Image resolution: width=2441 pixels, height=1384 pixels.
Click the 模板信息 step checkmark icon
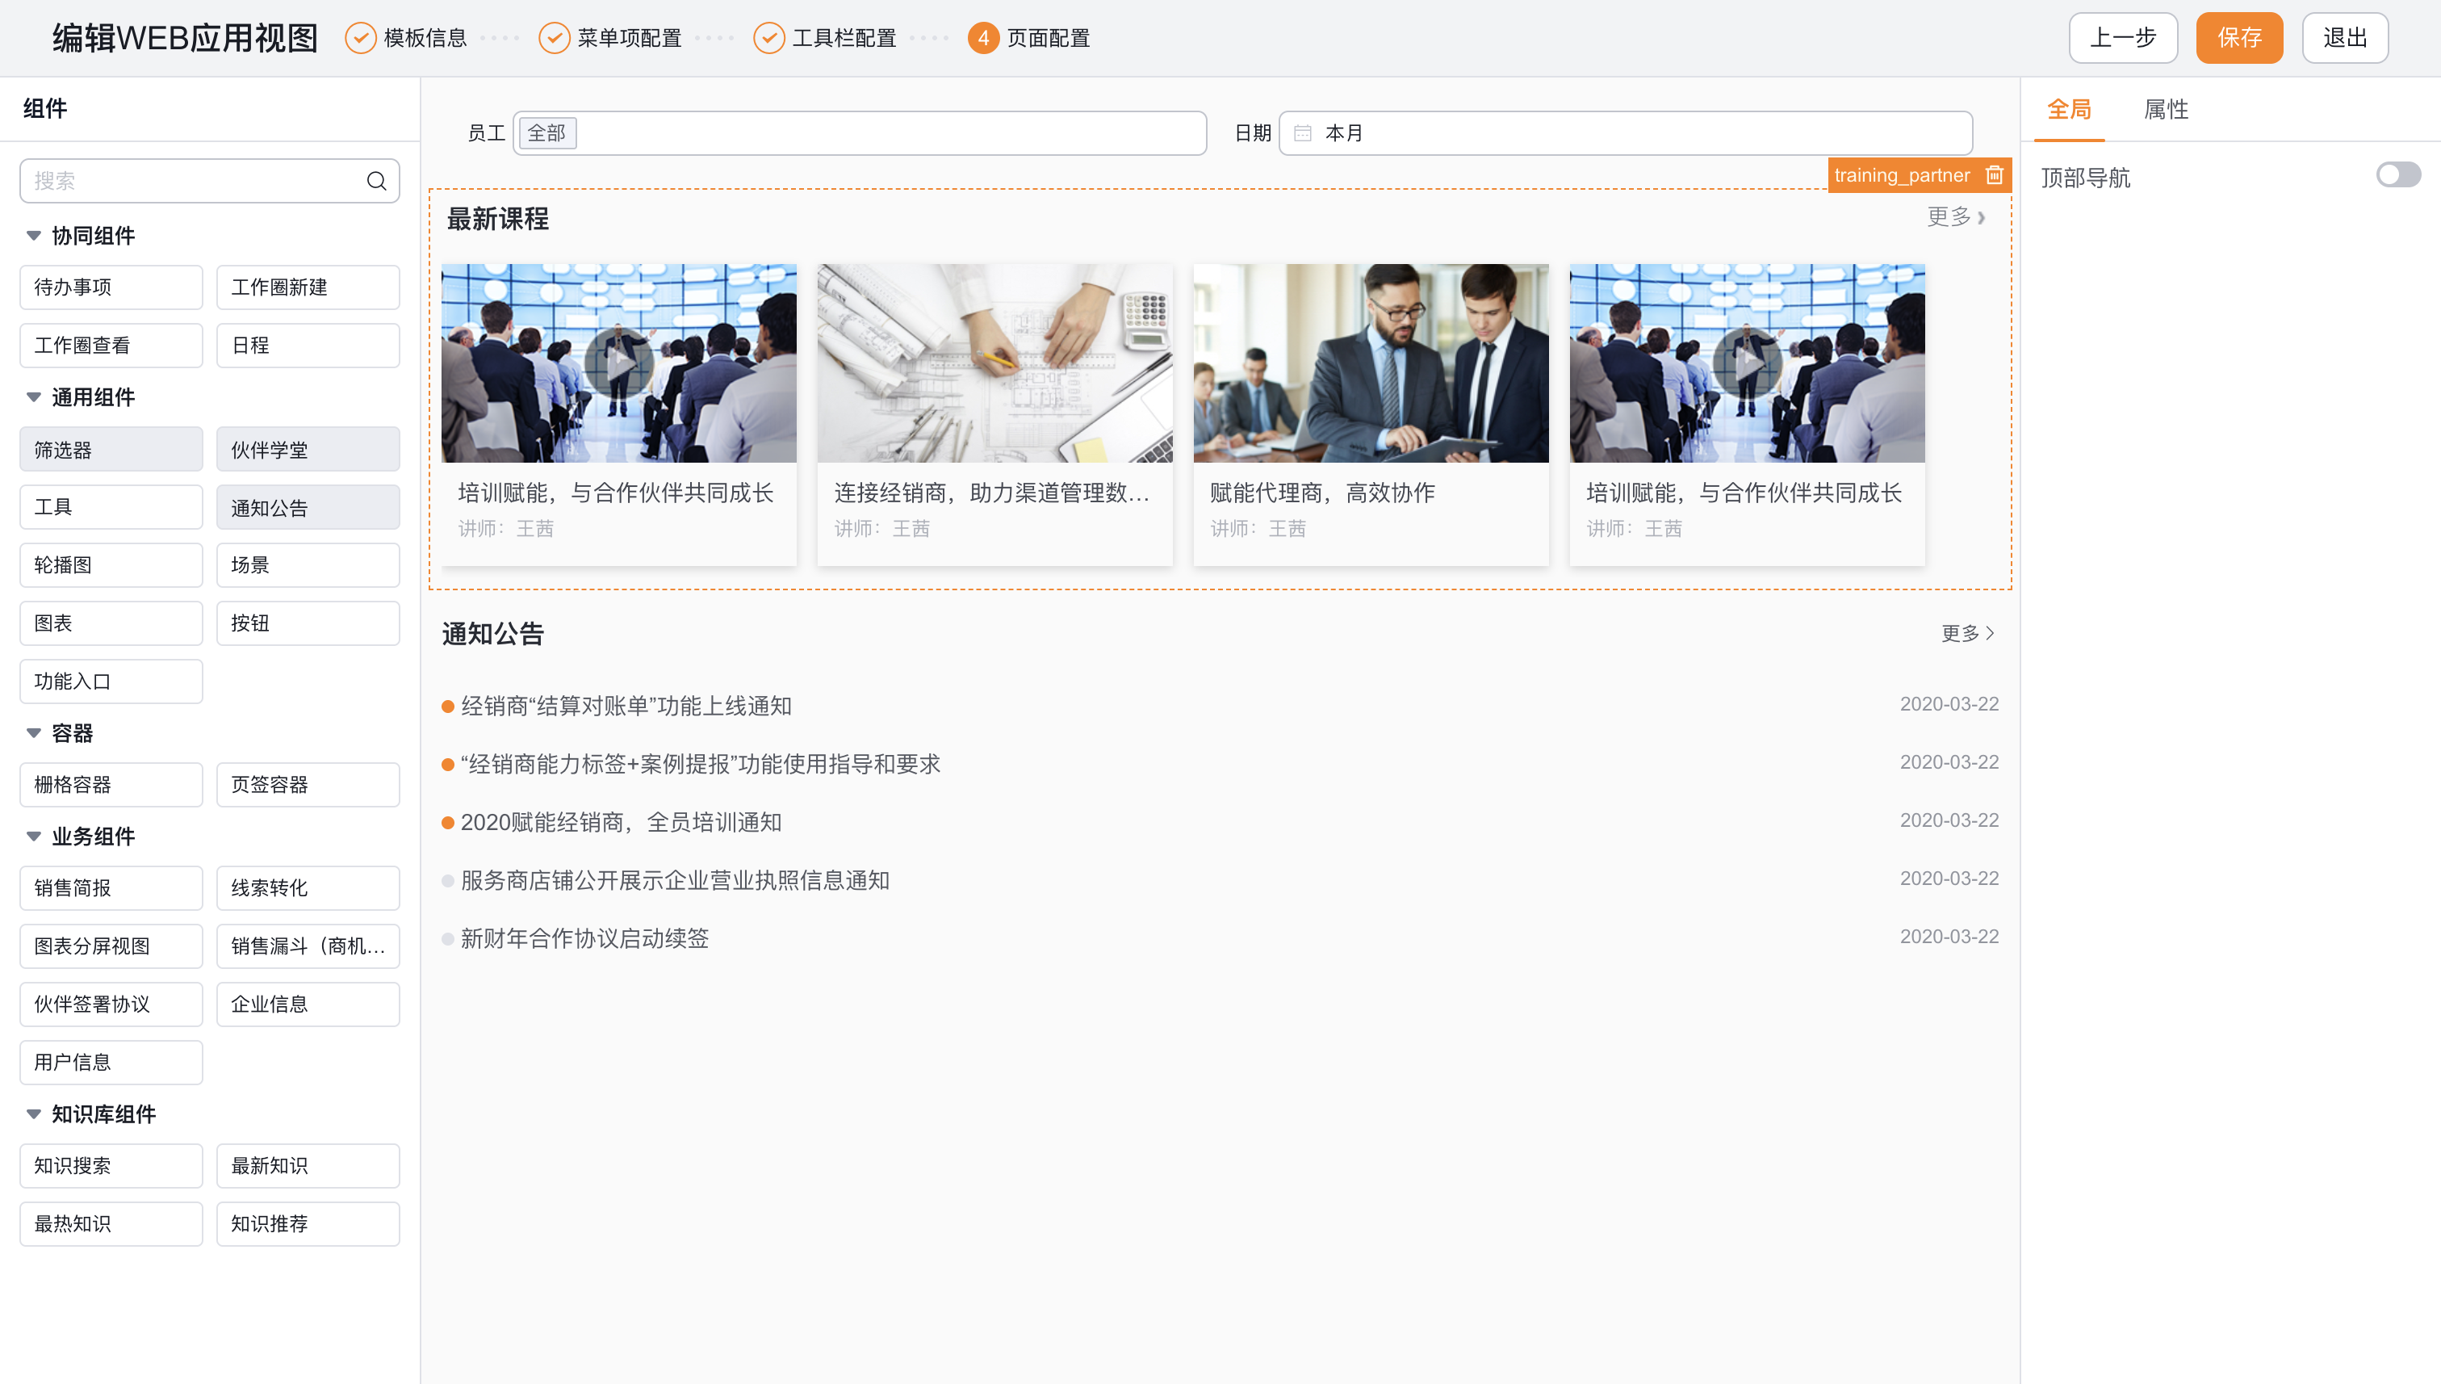click(x=360, y=38)
